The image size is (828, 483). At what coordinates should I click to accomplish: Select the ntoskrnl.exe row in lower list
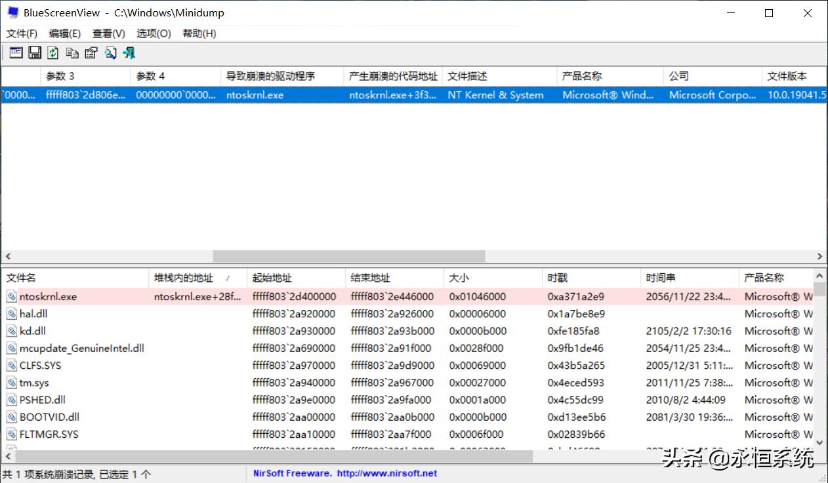(48, 297)
